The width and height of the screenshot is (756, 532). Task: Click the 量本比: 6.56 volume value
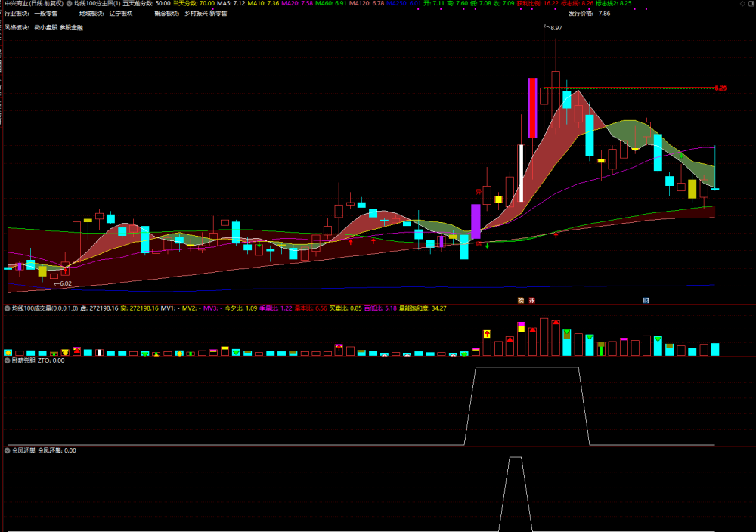pyautogui.click(x=311, y=308)
